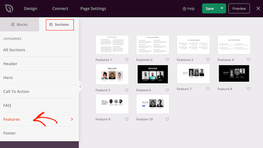Click the Features category chevron
263x148 pixels.
pos(72,119)
